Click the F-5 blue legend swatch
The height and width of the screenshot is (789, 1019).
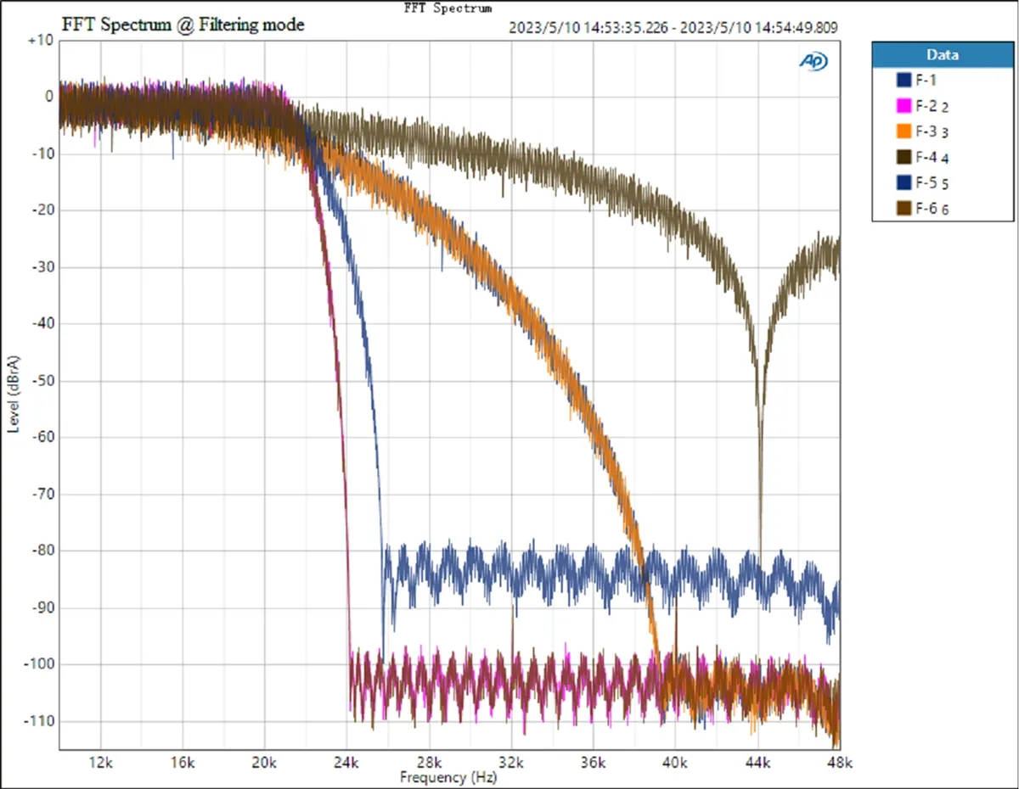(904, 182)
